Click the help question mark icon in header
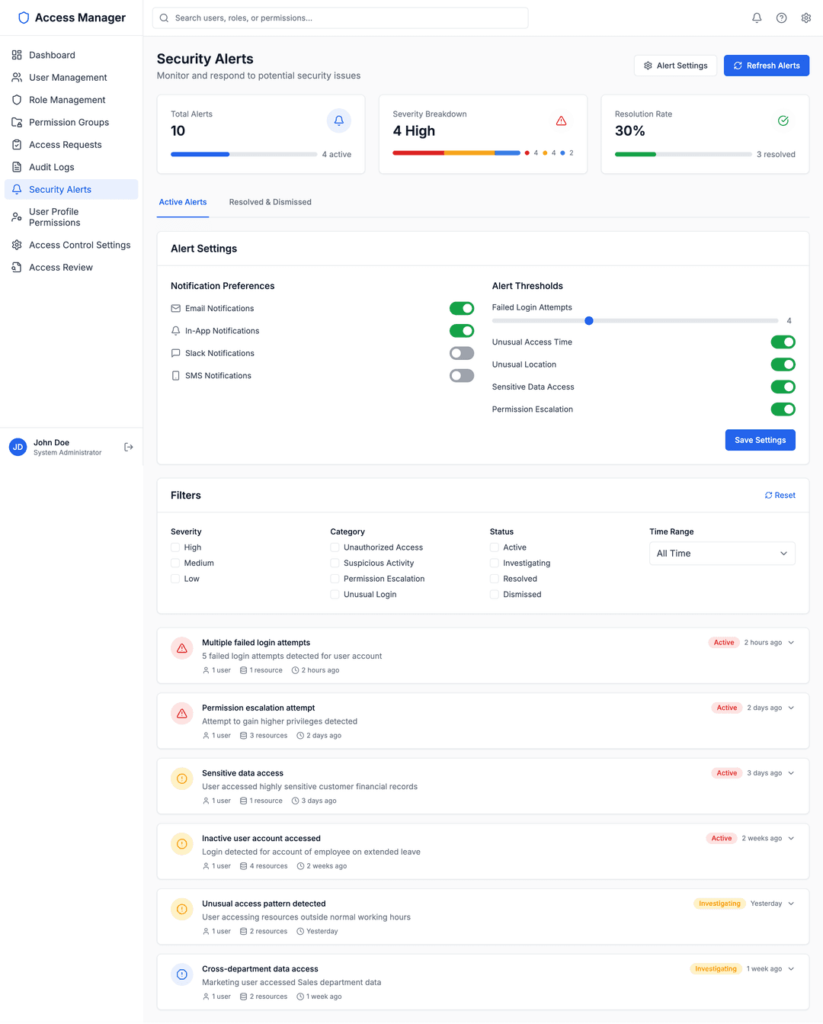The image size is (823, 1024). point(781,18)
